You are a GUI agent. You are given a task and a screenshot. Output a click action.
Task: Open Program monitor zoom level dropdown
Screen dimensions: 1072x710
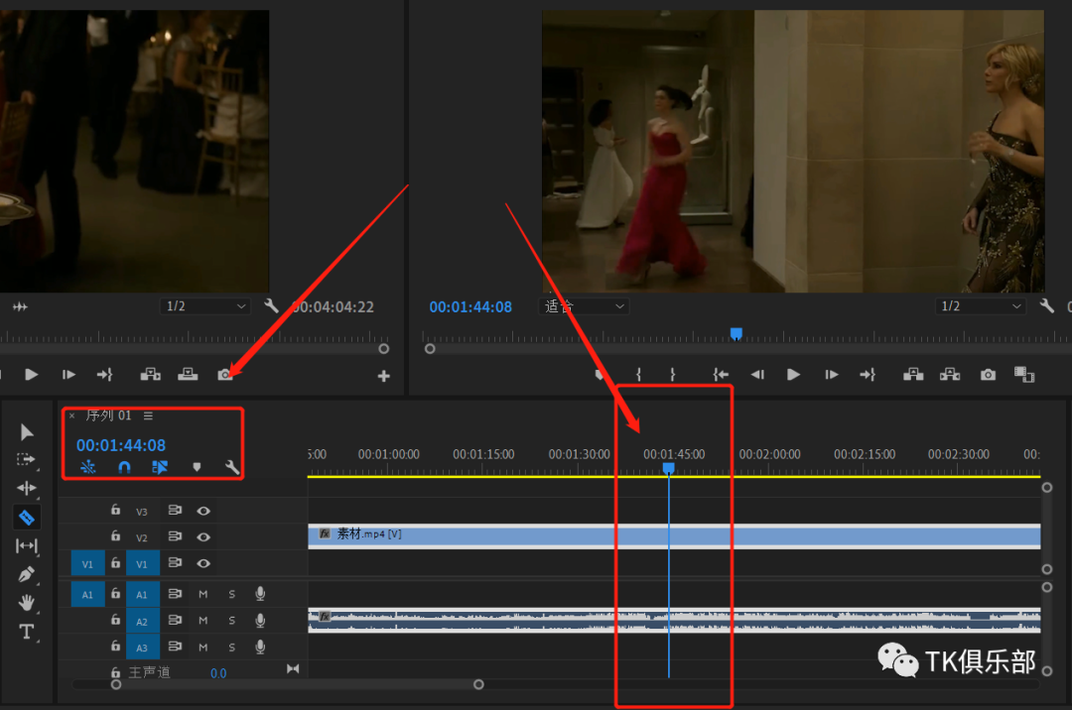point(584,305)
